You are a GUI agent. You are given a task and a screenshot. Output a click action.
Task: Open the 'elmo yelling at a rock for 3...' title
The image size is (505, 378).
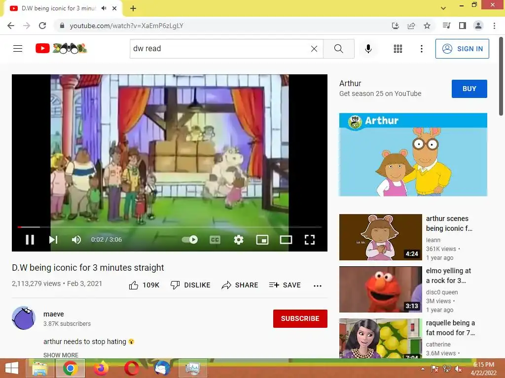click(448, 276)
